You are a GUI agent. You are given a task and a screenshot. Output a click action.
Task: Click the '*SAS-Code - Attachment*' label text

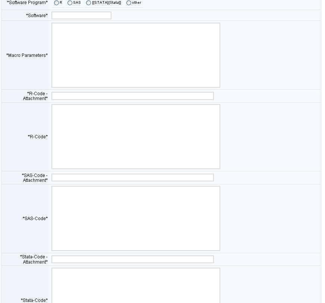click(35, 178)
